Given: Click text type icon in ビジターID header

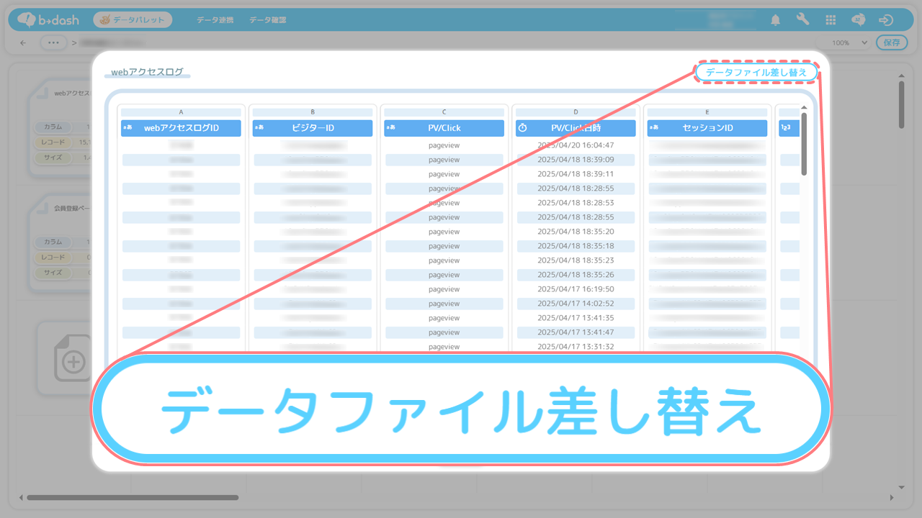Looking at the screenshot, I should [x=259, y=128].
